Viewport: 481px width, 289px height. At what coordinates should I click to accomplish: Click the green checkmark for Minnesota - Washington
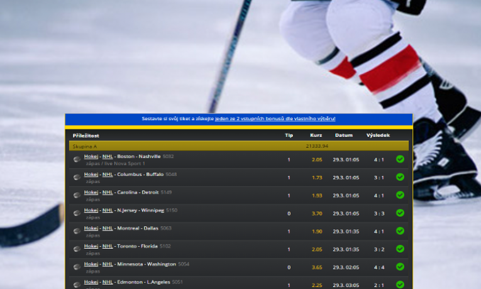(400, 267)
